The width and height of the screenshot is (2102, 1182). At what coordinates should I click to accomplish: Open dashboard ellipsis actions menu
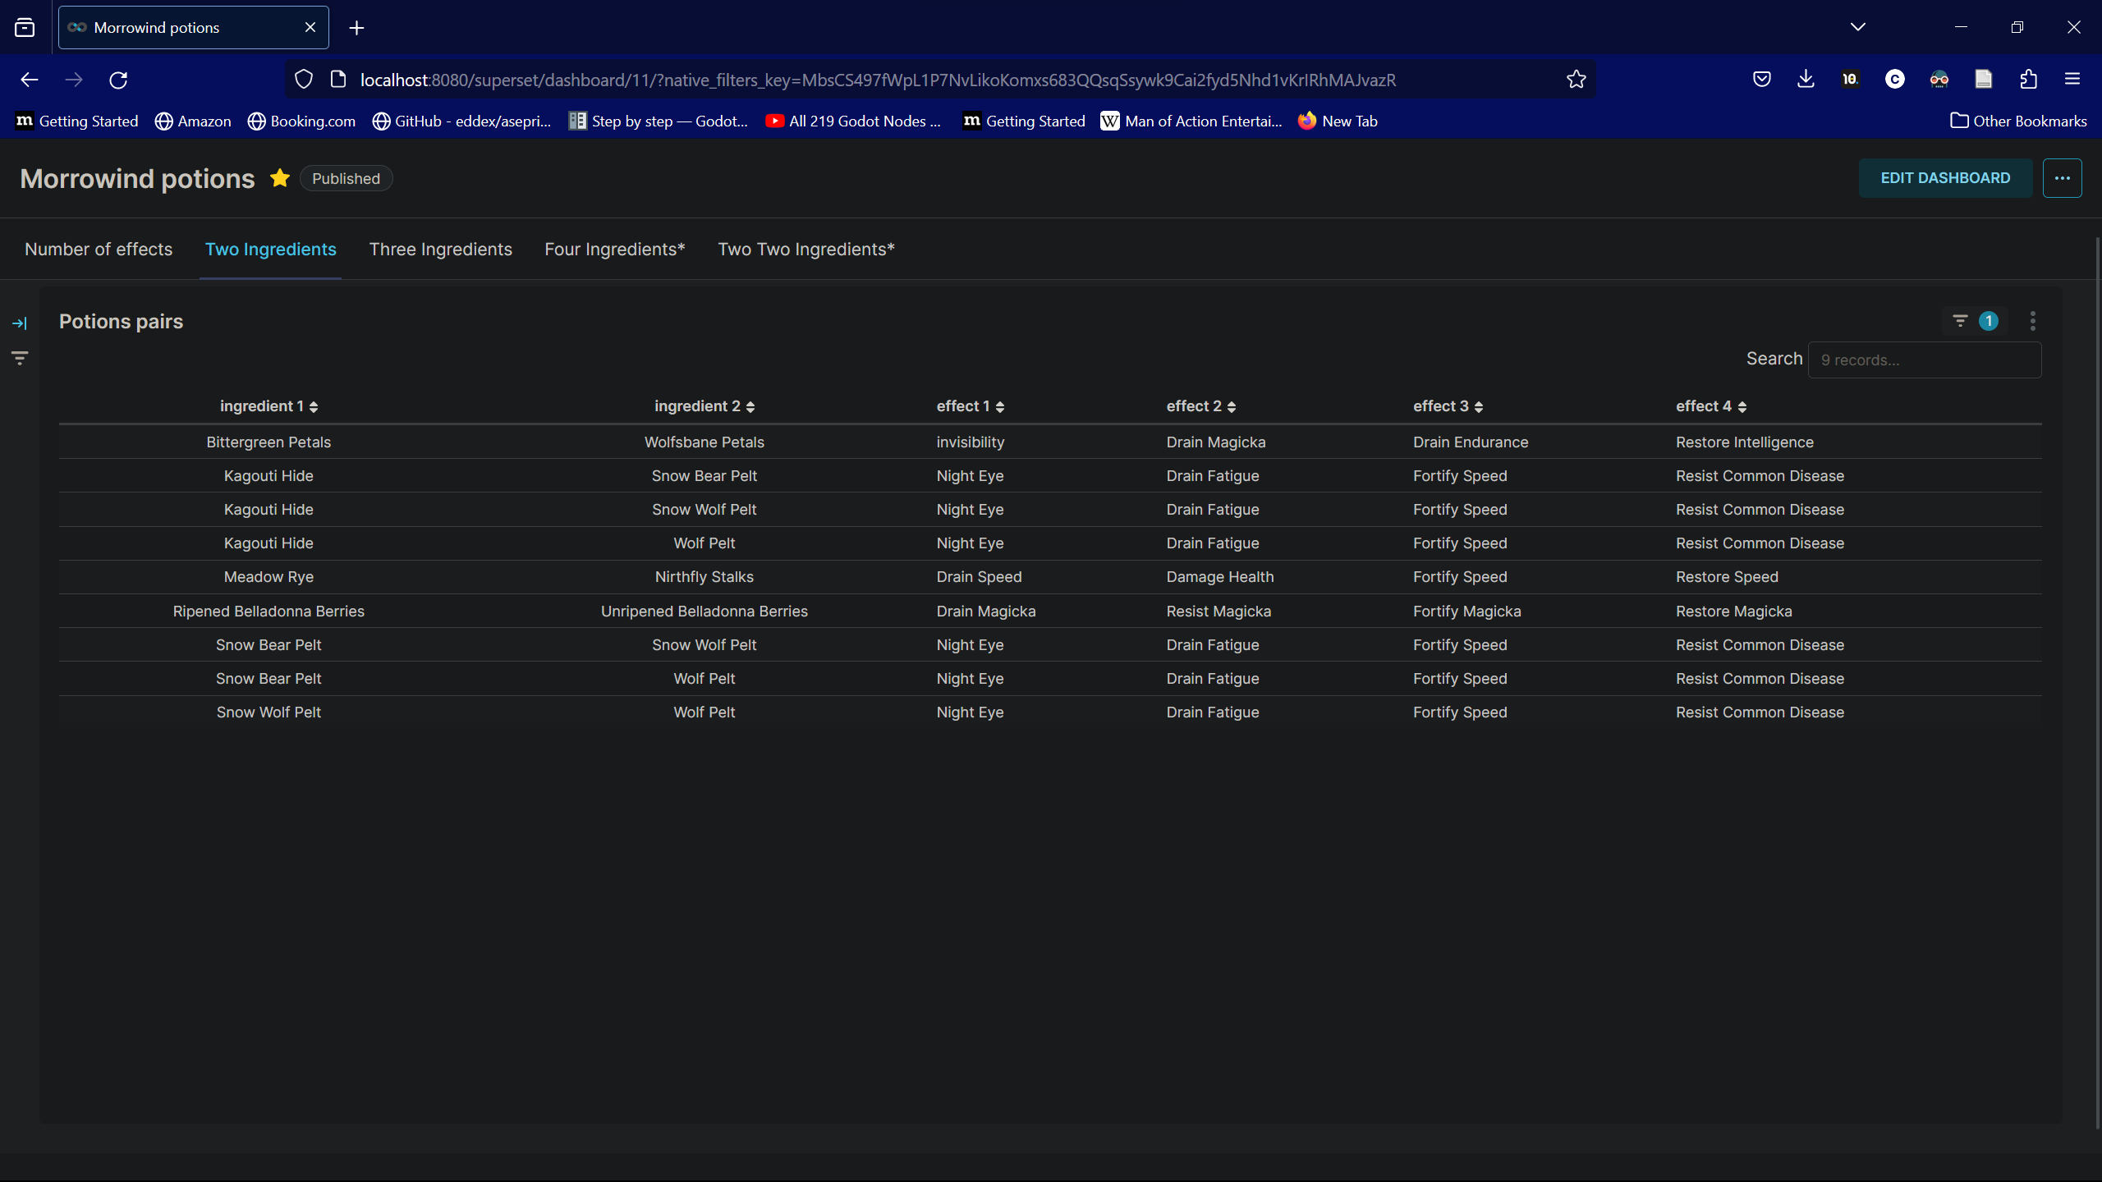tap(2062, 178)
